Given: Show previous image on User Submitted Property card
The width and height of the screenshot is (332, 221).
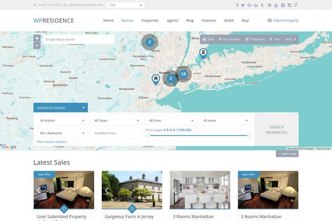Looking at the screenshot, I should pos(39,190).
